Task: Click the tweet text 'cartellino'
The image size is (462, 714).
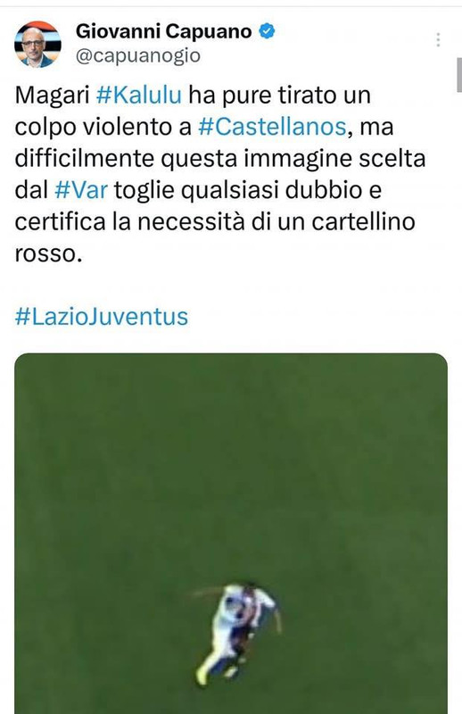Action: 363,221
